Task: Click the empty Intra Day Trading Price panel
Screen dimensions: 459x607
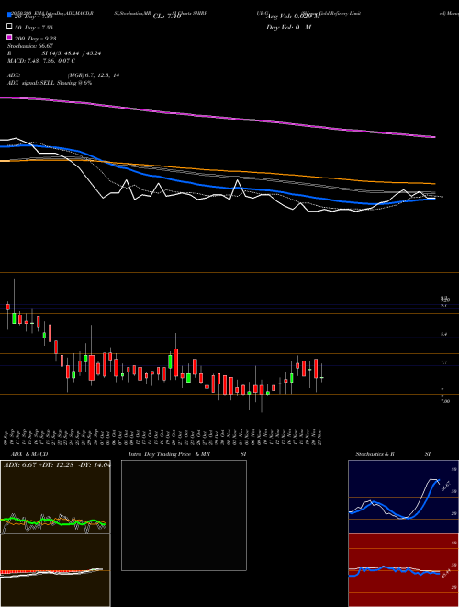Action: point(184,515)
